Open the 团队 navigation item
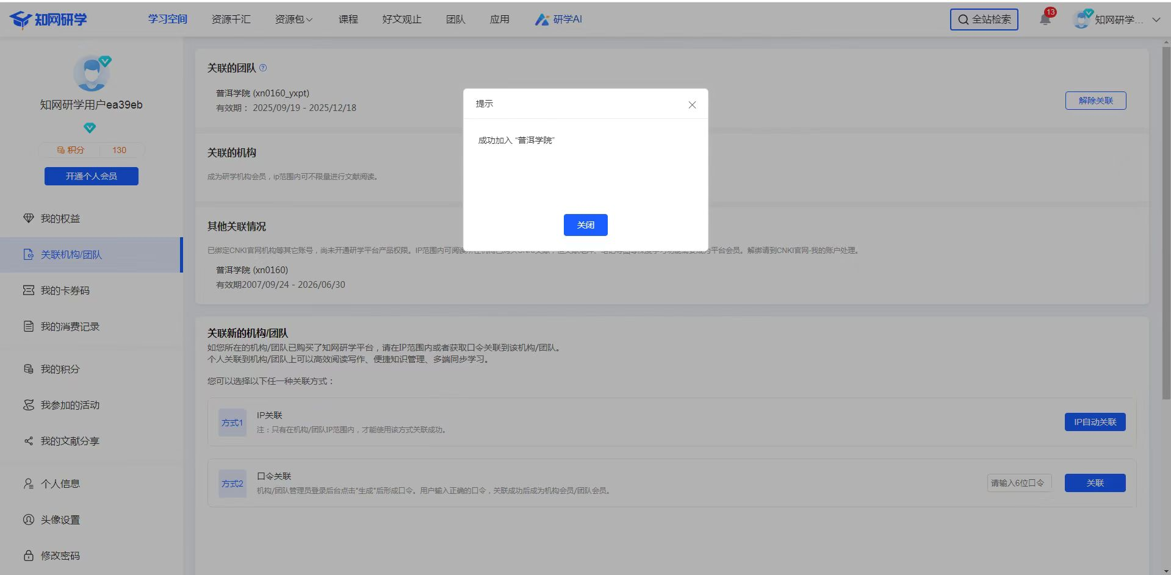Viewport: 1171px width, 575px height. coord(455,20)
